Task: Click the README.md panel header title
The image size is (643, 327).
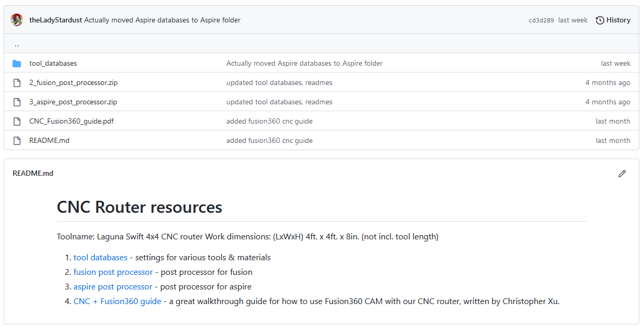Action: (33, 173)
